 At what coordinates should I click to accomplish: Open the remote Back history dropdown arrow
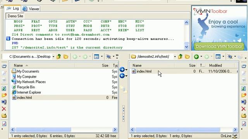tap(201, 57)
